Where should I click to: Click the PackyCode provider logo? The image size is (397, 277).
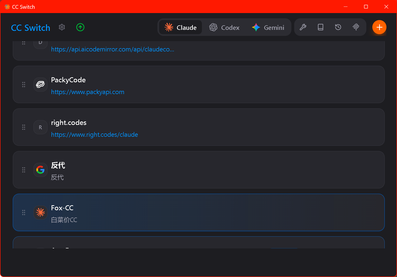[40, 85]
